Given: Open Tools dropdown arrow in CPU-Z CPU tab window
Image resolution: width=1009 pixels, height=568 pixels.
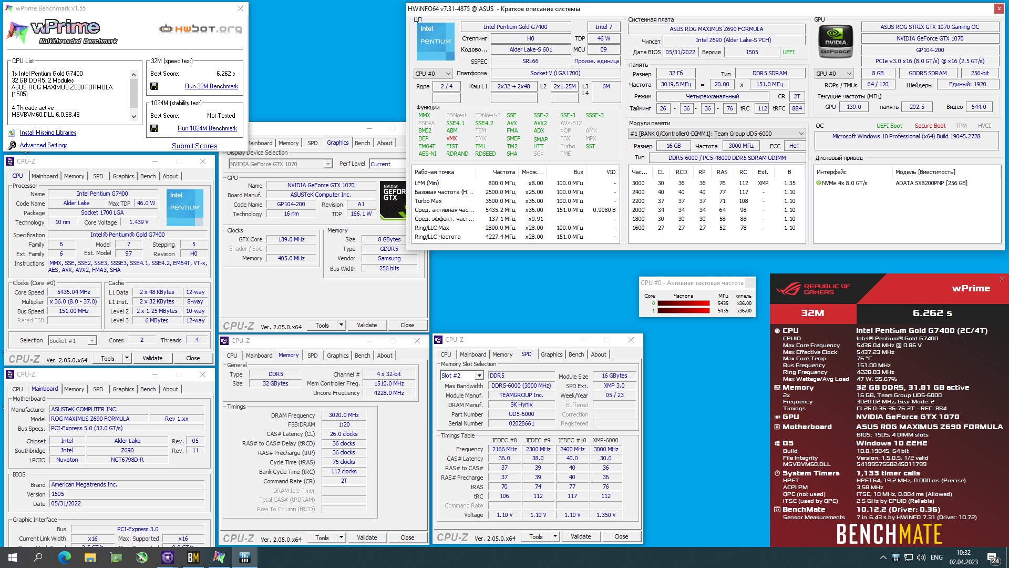Looking at the screenshot, I should tap(127, 358).
